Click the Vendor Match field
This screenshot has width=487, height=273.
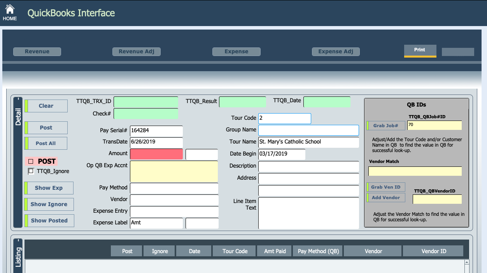[x=415, y=171]
